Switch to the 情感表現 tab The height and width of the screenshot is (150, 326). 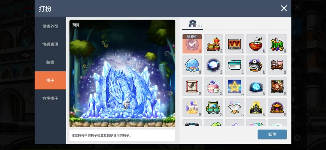(50, 44)
